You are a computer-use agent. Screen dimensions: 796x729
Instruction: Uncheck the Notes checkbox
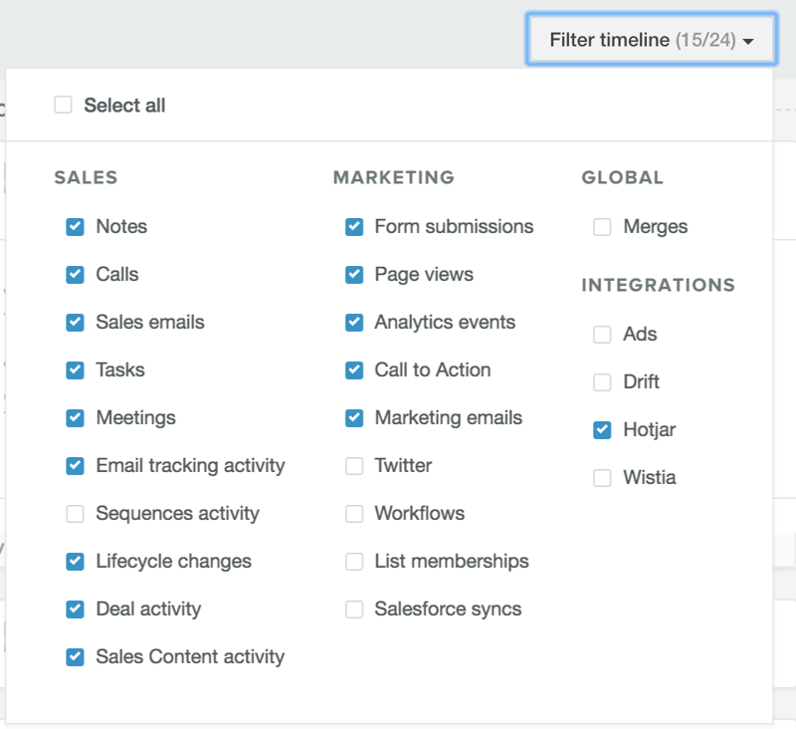point(76,227)
